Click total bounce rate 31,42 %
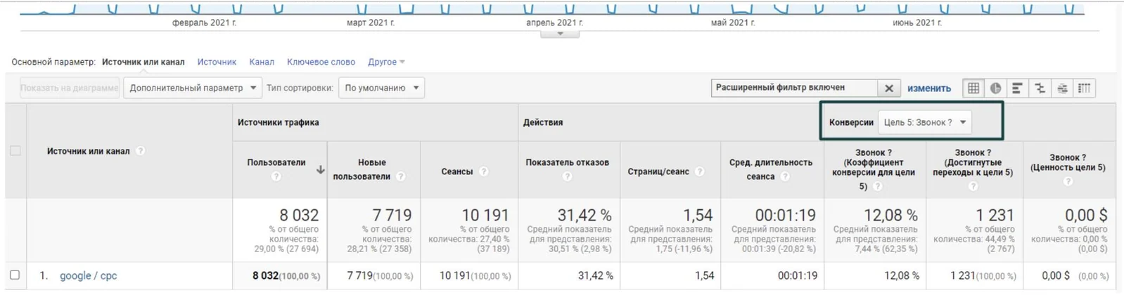 coord(585,215)
